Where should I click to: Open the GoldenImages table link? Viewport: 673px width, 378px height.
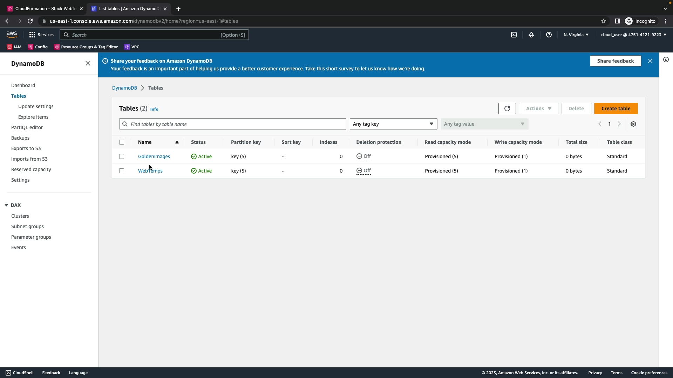(x=154, y=156)
